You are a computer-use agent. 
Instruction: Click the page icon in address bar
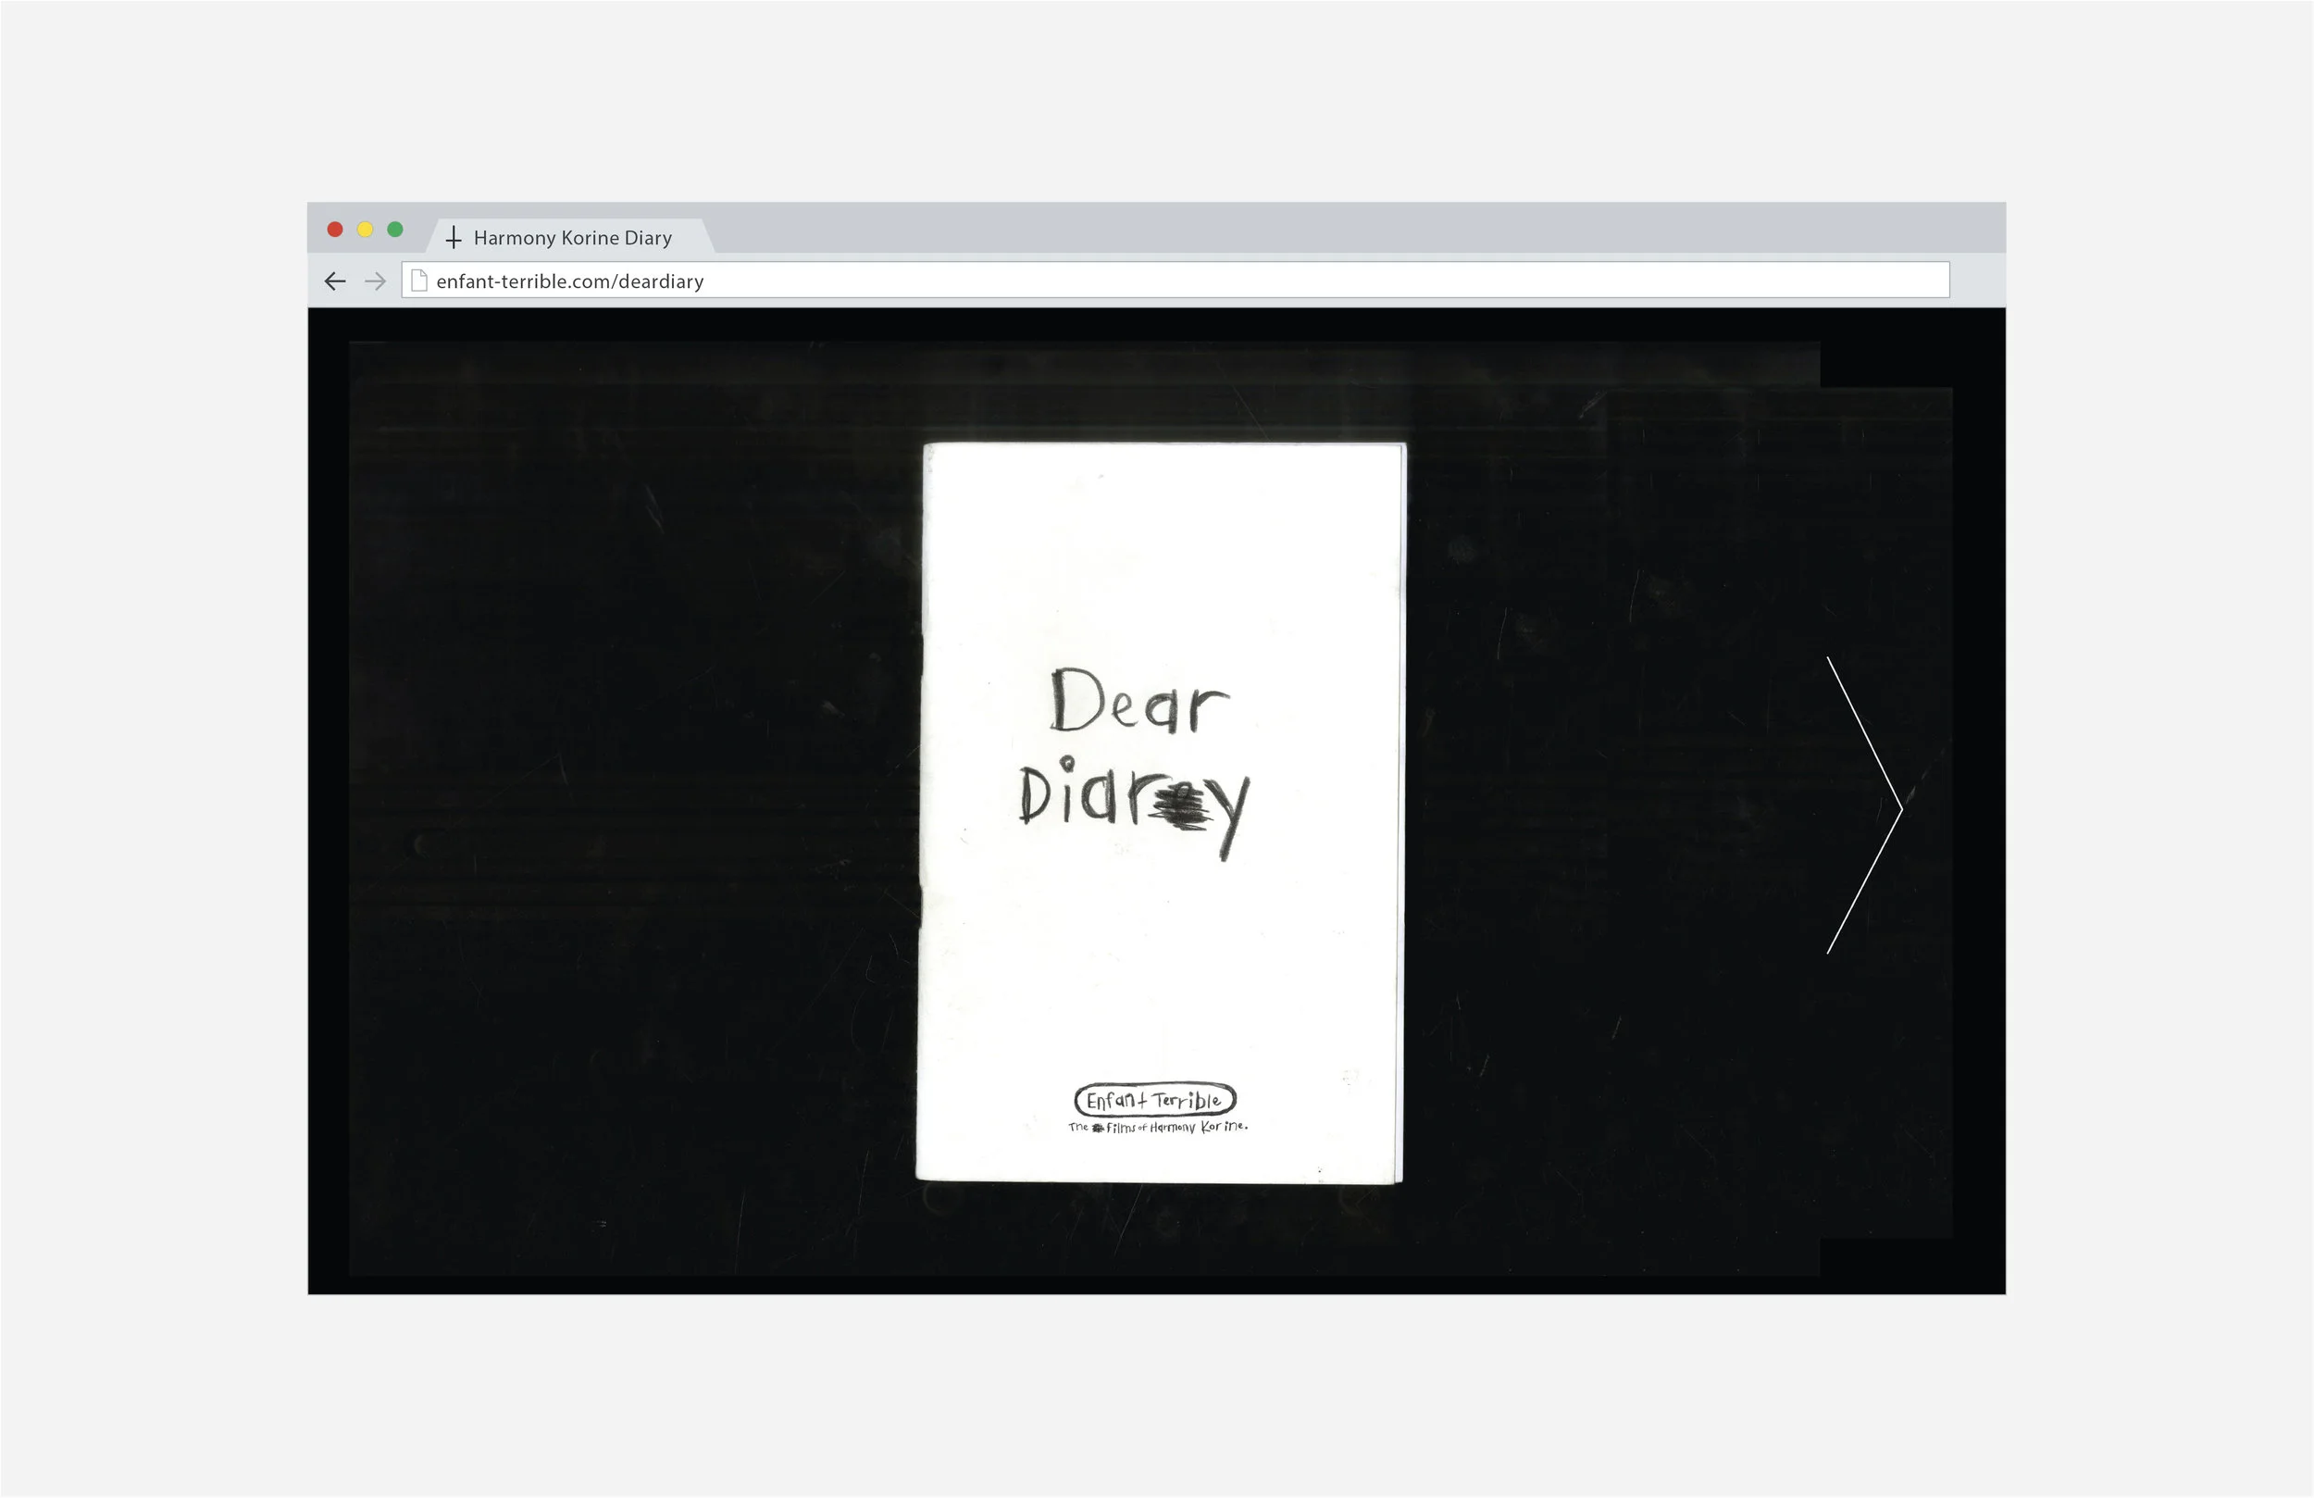coord(419,281)
